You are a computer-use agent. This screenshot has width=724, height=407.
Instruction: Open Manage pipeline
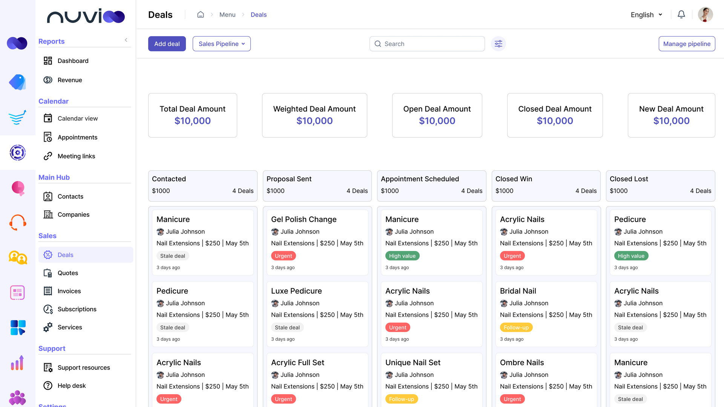click(x=687, y=44)
